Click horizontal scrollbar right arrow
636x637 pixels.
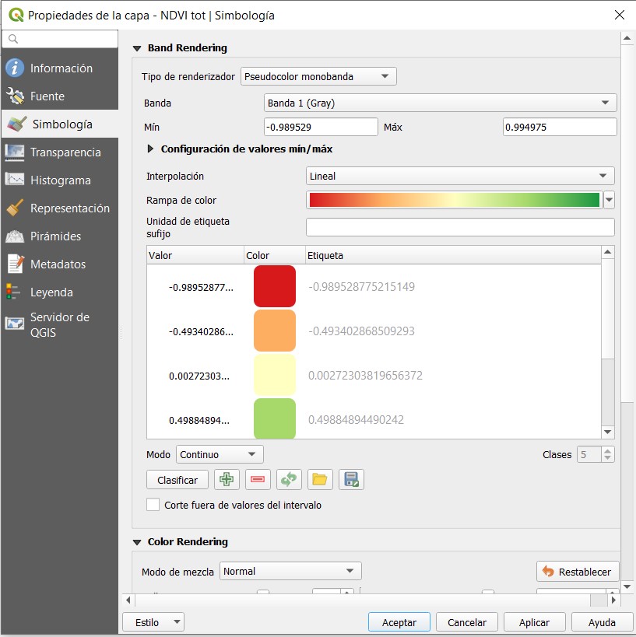613,600
